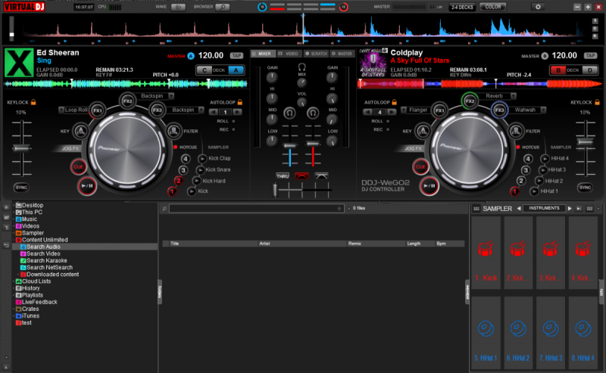
Task: Click THRU crossfader curve button
Action: point(283,176)
